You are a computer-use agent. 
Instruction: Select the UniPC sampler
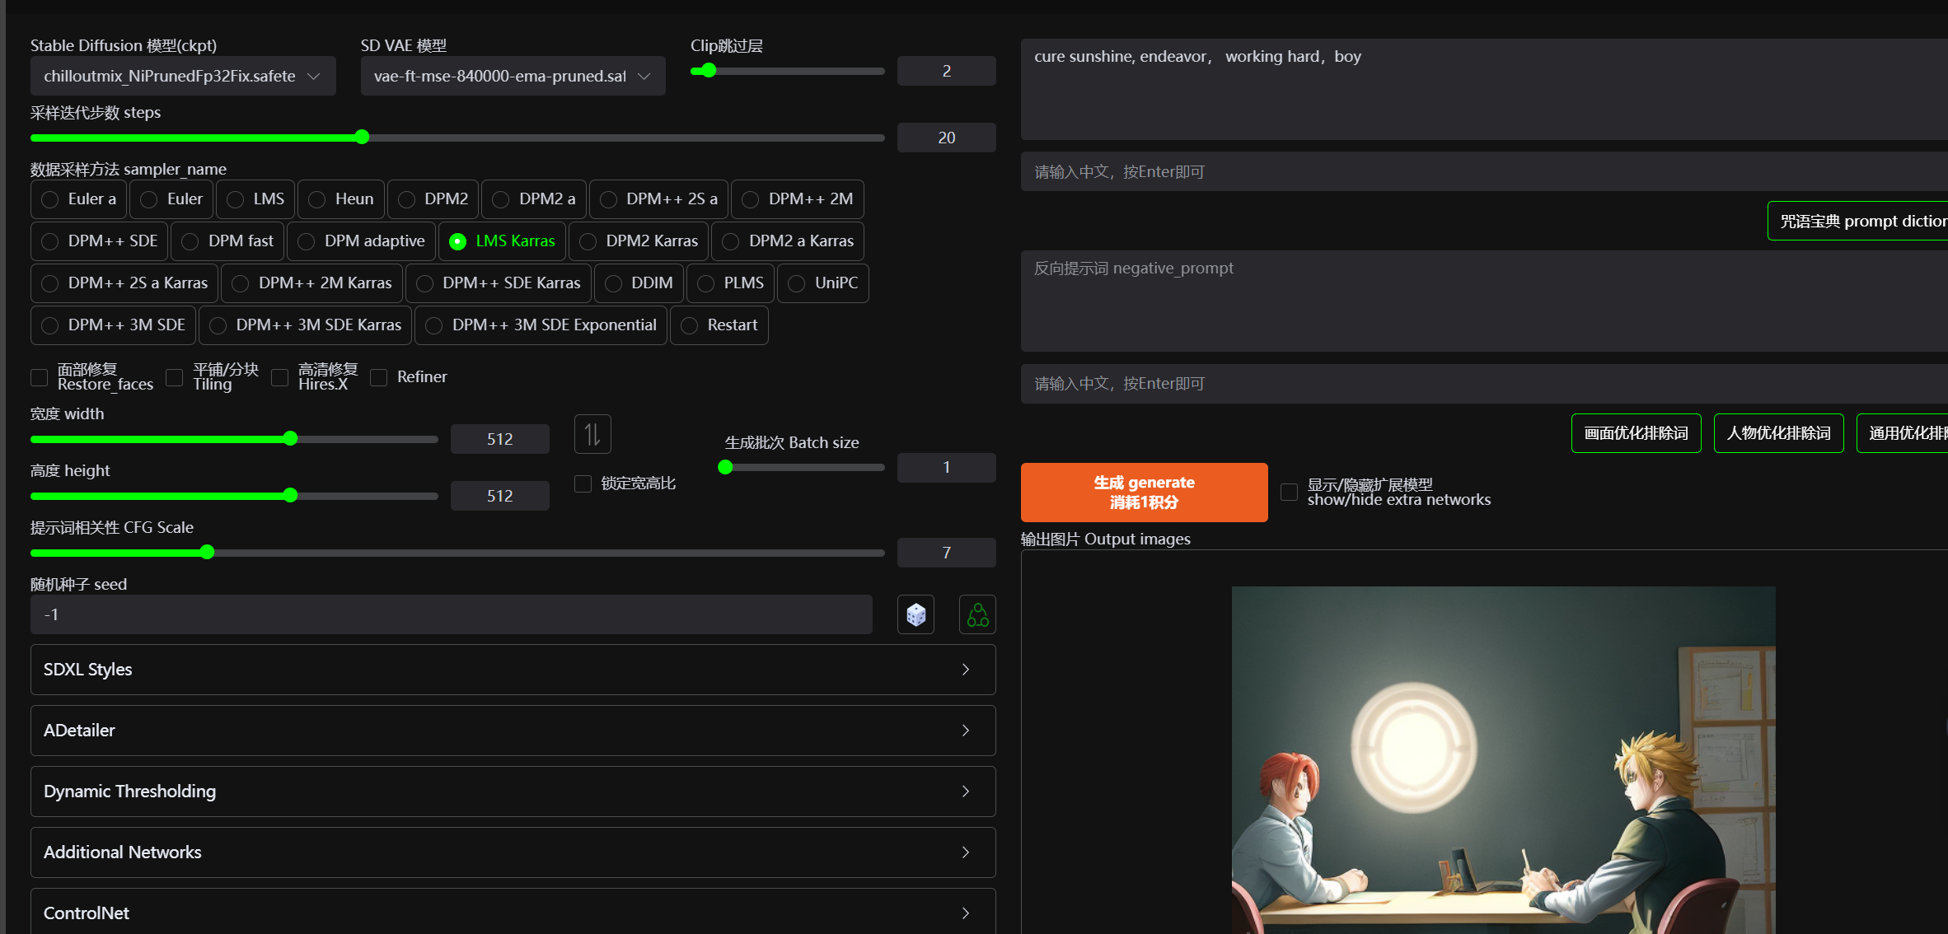point(823,283)
